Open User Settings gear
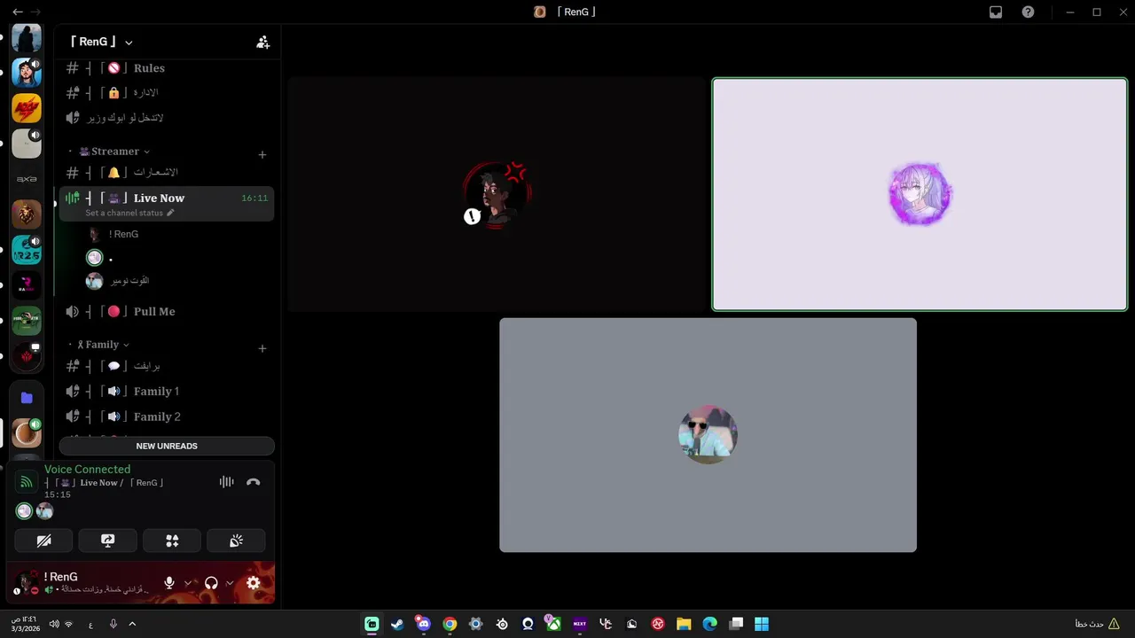Image resolution: width=1135 pixels, height=638 pixels. [254, 583]
